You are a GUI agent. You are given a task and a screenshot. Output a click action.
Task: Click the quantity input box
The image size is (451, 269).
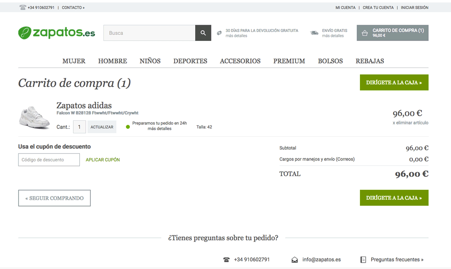click(x=79, y=127)
